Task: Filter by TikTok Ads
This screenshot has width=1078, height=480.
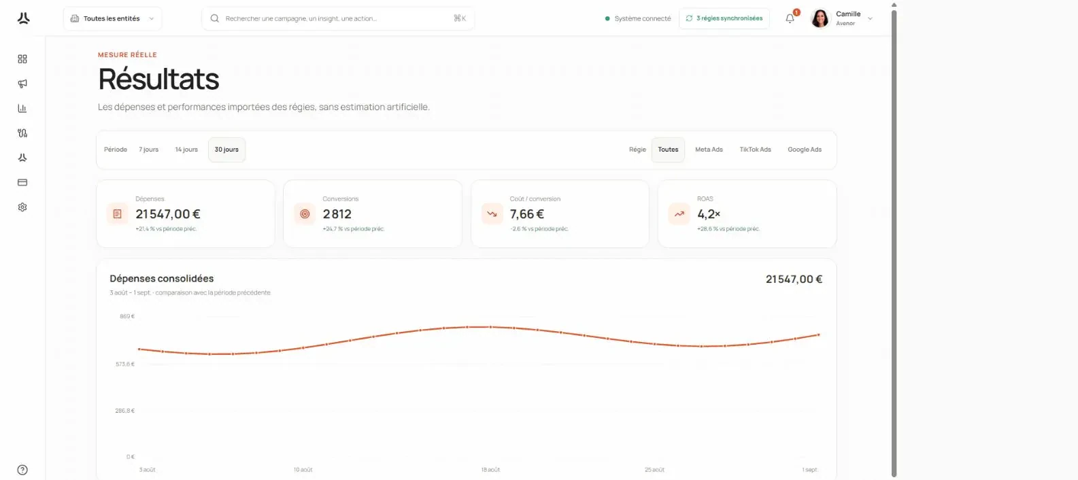Action: [755, 150]
